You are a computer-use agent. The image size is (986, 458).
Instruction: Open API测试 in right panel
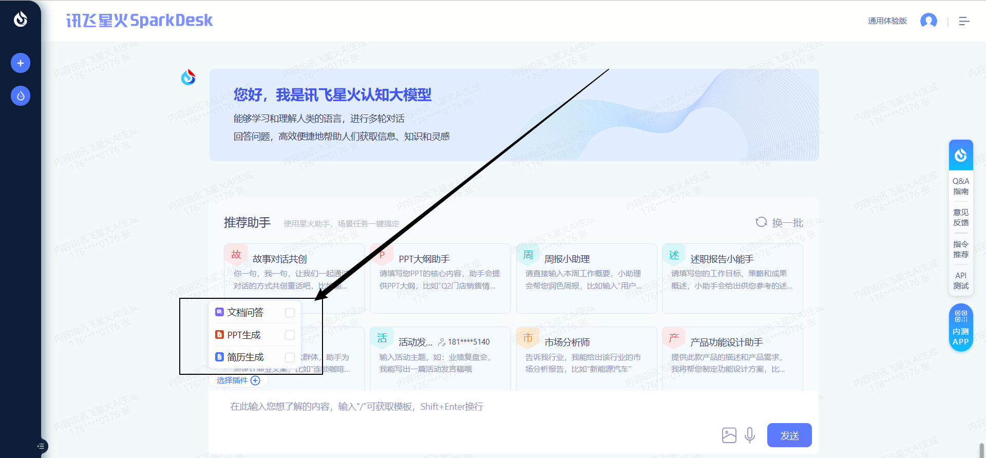tap(961, 280)
